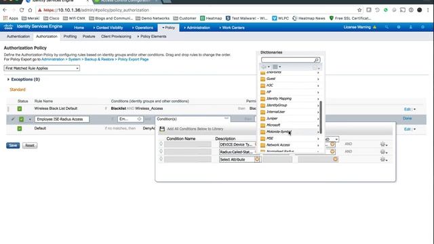Click the InternalUser dictionary folder icon
Viewport: 434px width, 244px height.
tap(262, 112)
